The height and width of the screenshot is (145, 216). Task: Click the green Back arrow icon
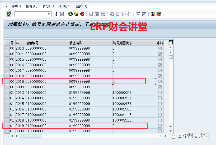coord(71,14)
